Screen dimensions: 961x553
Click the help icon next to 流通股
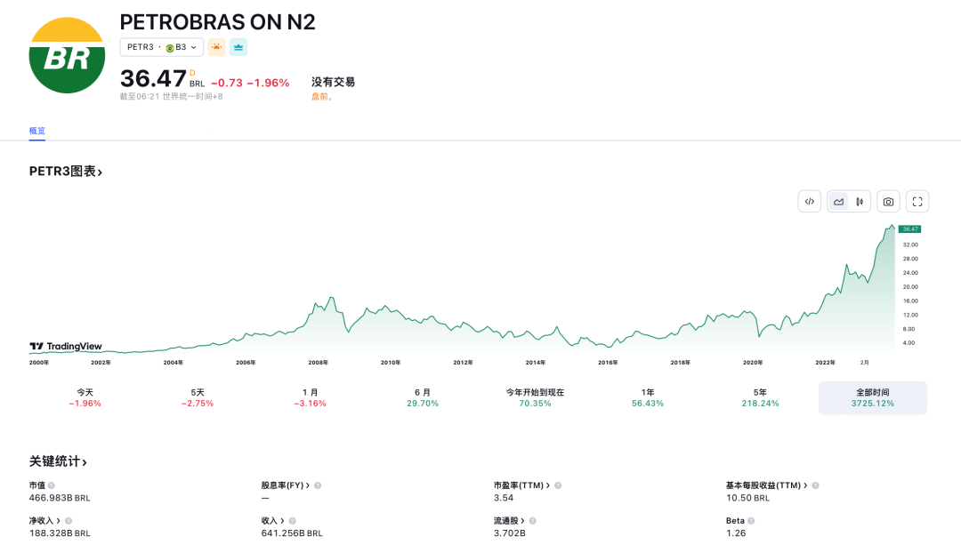coord(533,521)
